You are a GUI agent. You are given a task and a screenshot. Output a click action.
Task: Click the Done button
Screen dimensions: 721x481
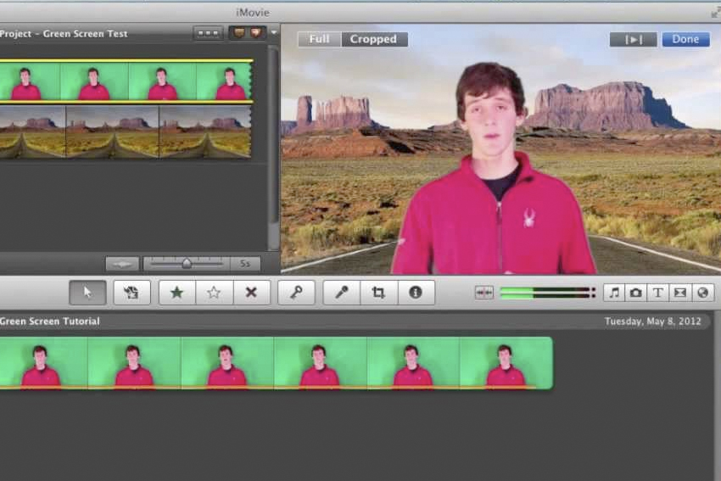(685, 40)
